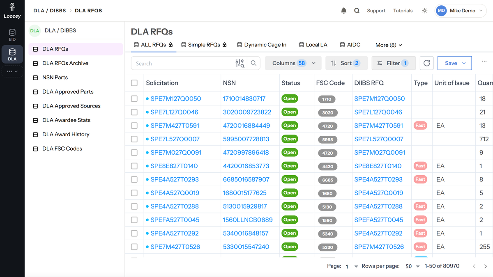Open the Filter 1 panel
This screenshot has height=277, width=493.
tap(394, 63)
